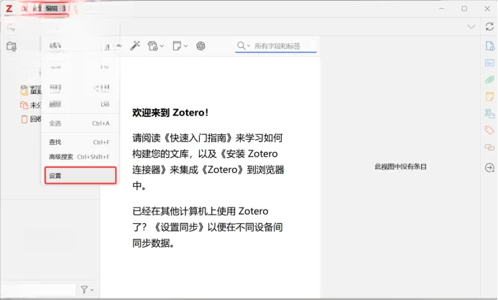Select the unfiled items icon in tree
The width and height of the screenshot is (498, 300).
24,105
